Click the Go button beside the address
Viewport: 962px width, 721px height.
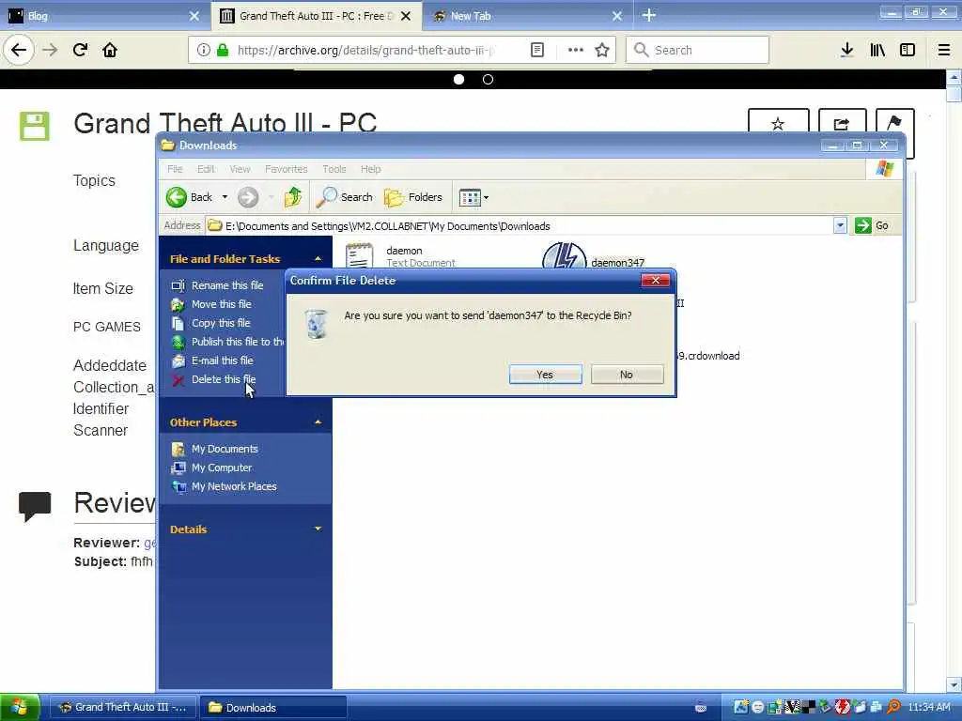click(872, 225)
